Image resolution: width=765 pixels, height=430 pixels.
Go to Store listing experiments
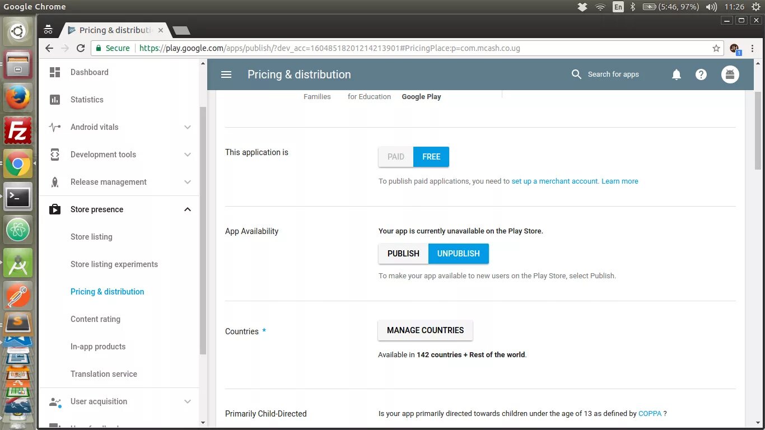coord(114,264)
